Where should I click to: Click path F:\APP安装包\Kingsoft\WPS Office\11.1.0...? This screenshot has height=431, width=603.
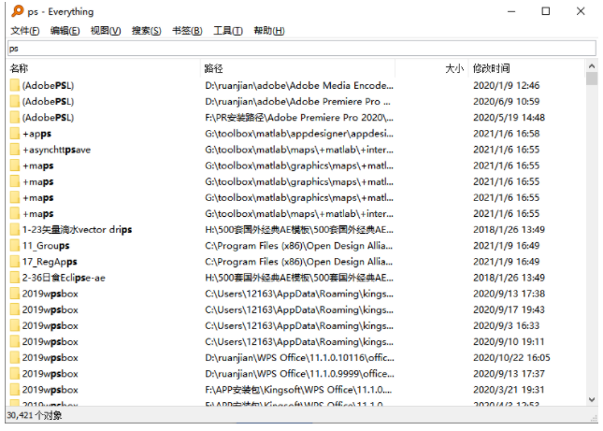pyautogui.click(x=298, y=390)
